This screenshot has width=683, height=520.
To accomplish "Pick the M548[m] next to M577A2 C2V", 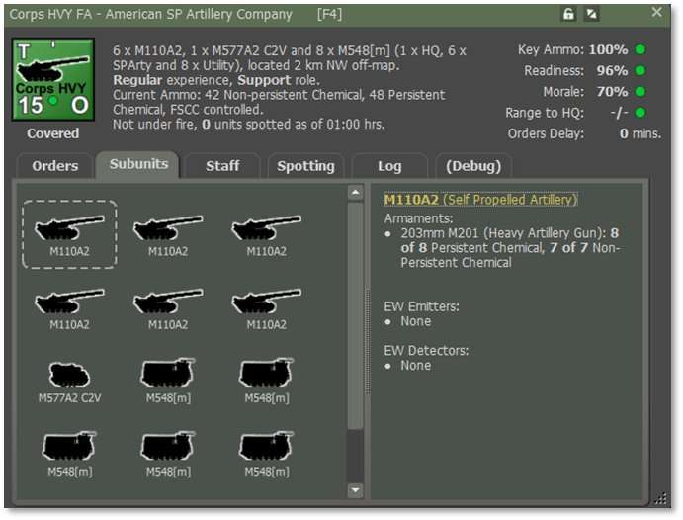I will coord(167,379).
